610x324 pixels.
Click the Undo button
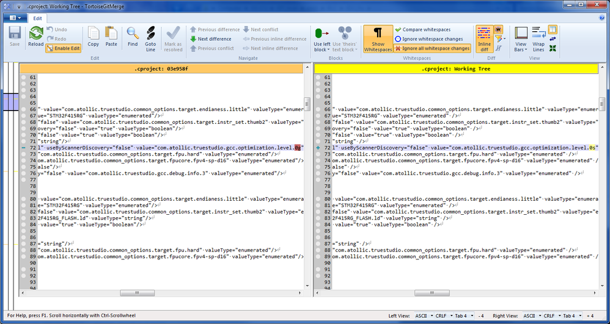(57, 29)
